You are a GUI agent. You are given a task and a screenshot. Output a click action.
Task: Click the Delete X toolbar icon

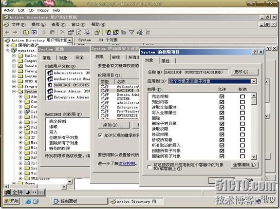(62, 32)
